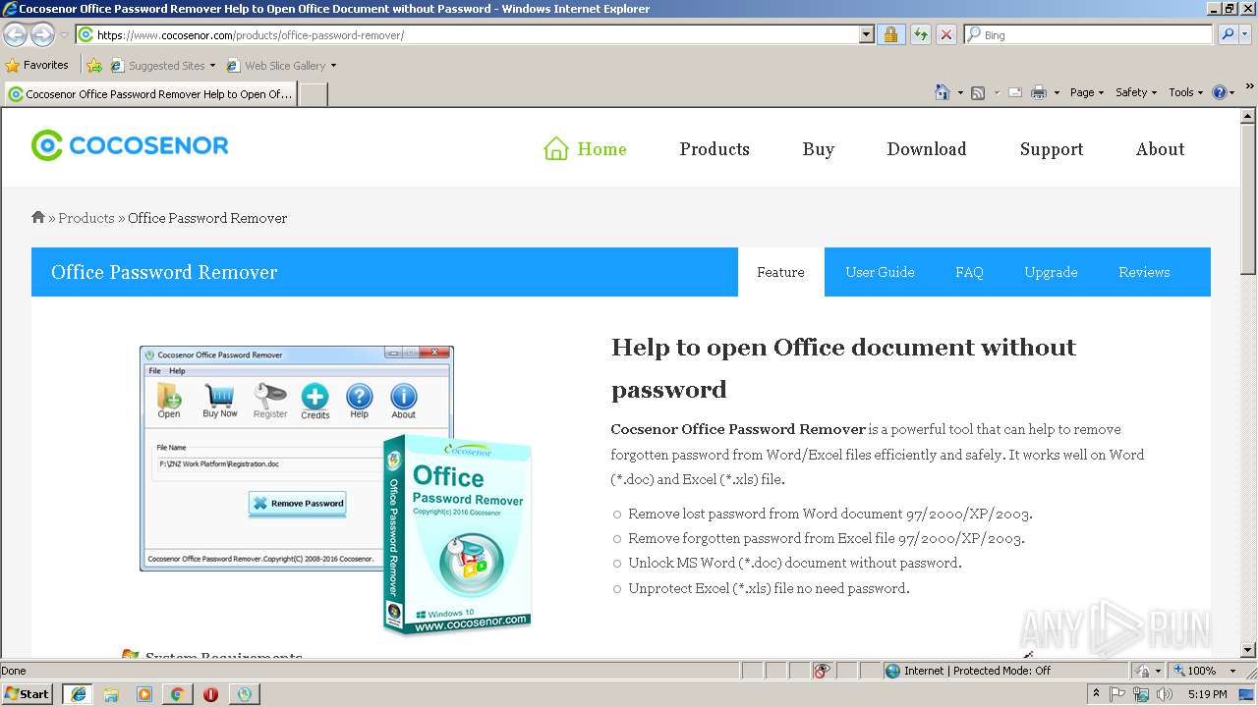The height and width of the screenshot is (707, 1258).
Task: Open a new blank browser tab
Action: (x=313, y=94)
